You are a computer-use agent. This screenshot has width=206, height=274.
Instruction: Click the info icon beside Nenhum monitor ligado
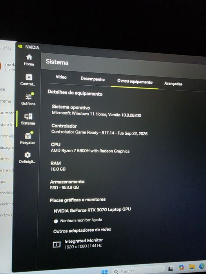56,222
